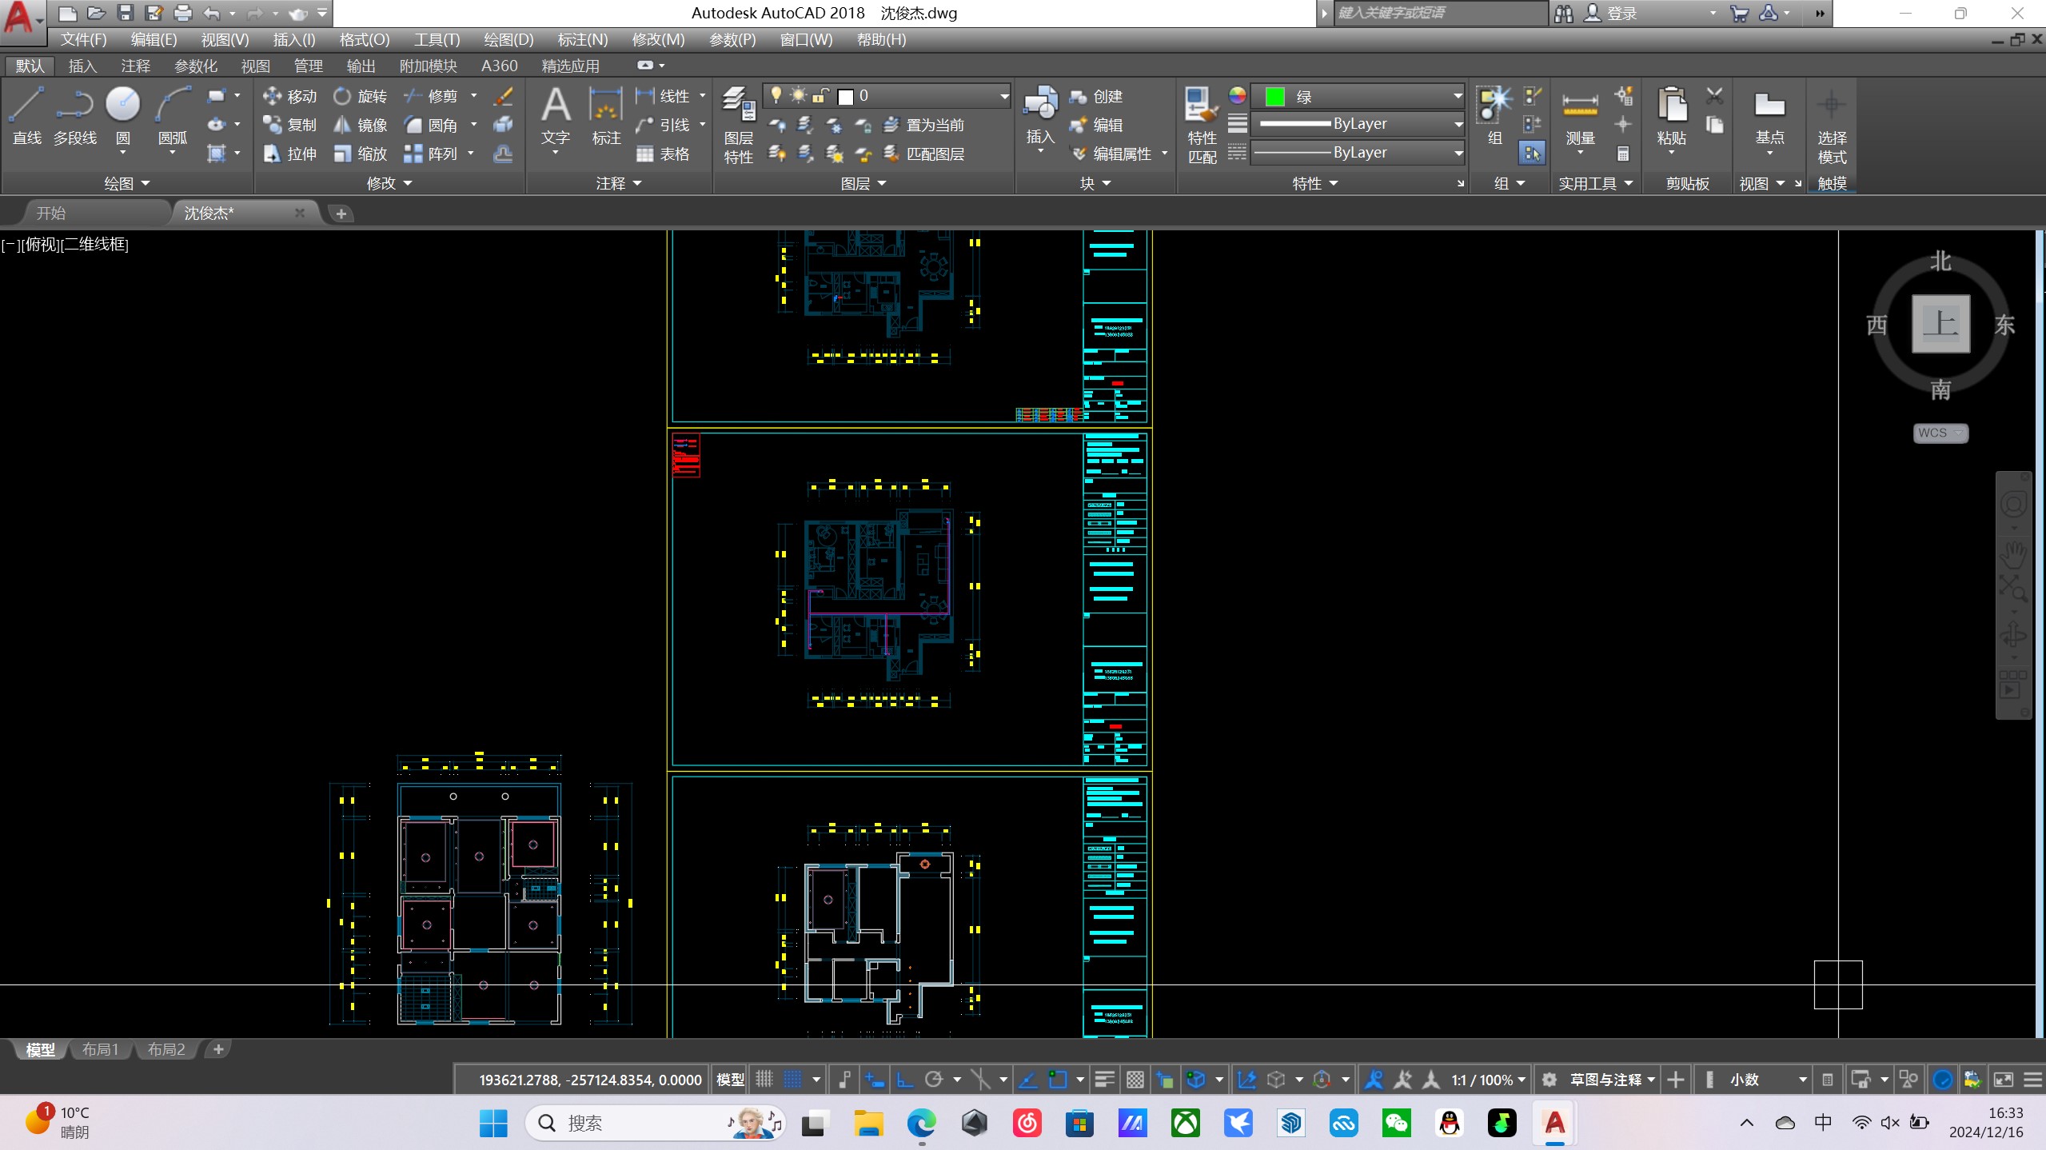
Task: Open the layer name dropdown showing 0
Action: coord(1003,97)
